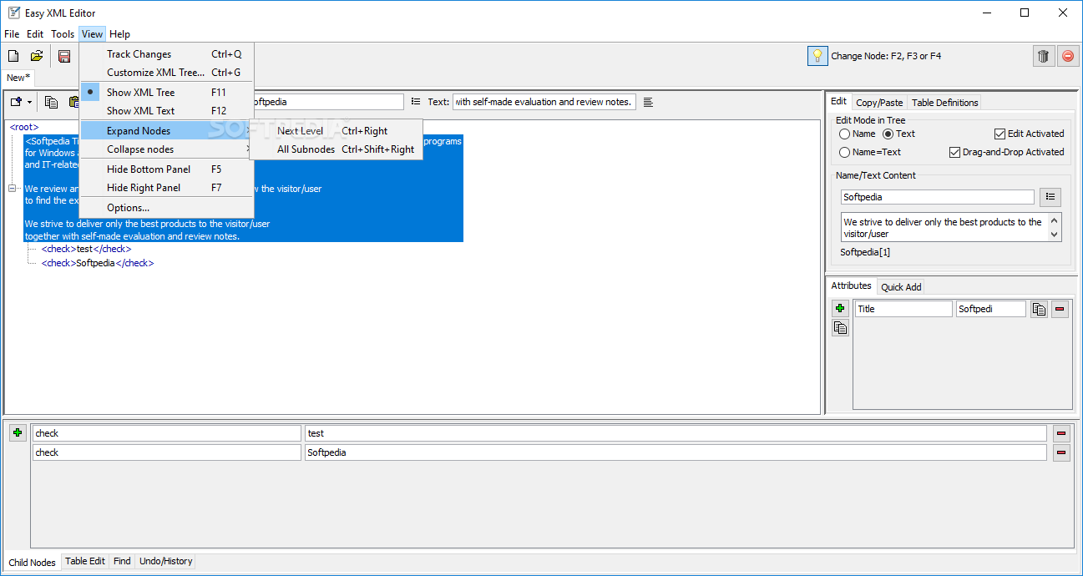
Task: Open the Table Edit bottom tab
Action: (x=85, y=561)
